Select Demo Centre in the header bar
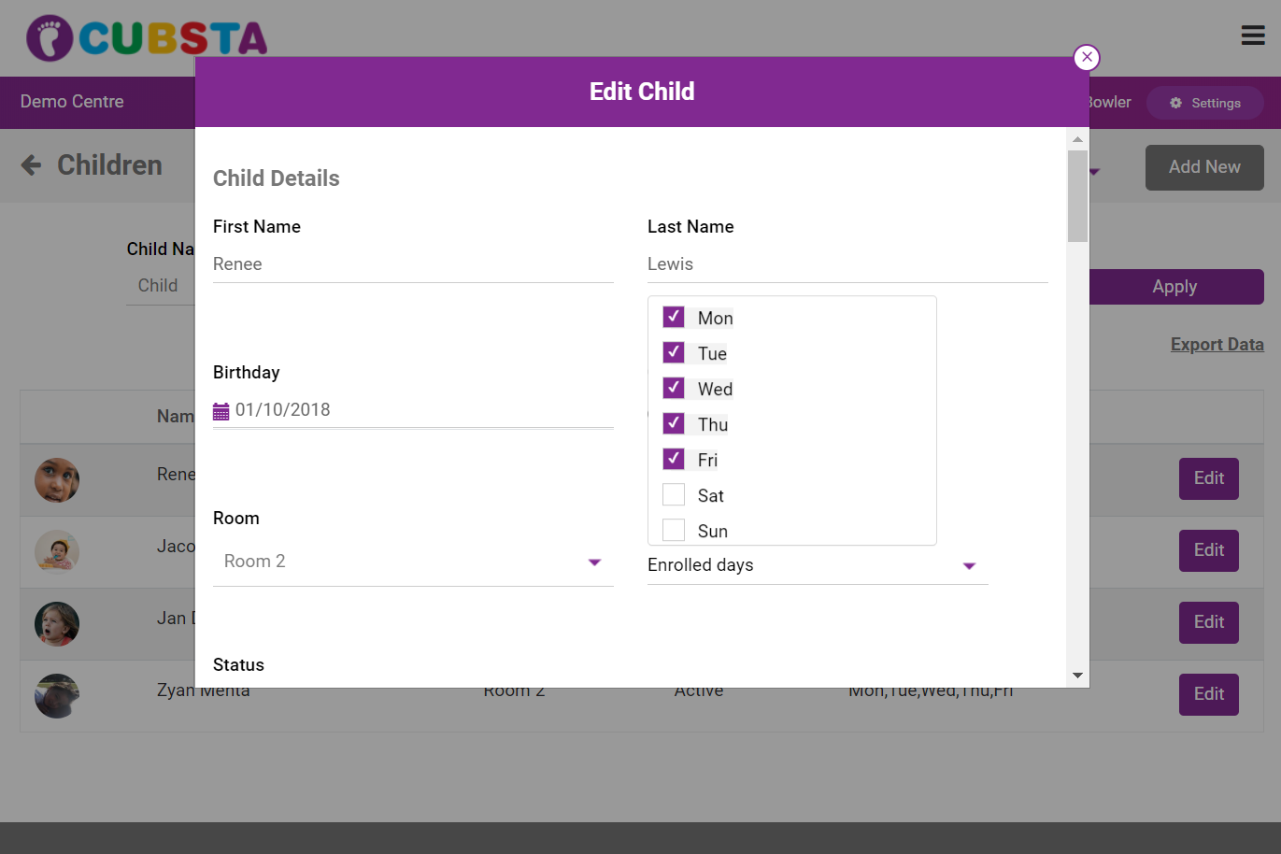The height and width of the screenshot is (854, 1281). click(x=71, y=102)
